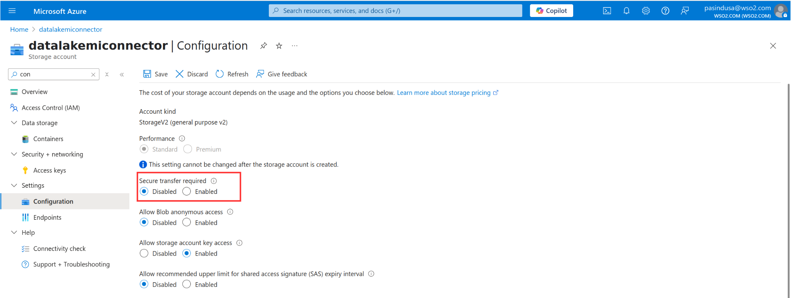Collapse the Security + networking section
The image size is (791, 298).
coord(14,154)
